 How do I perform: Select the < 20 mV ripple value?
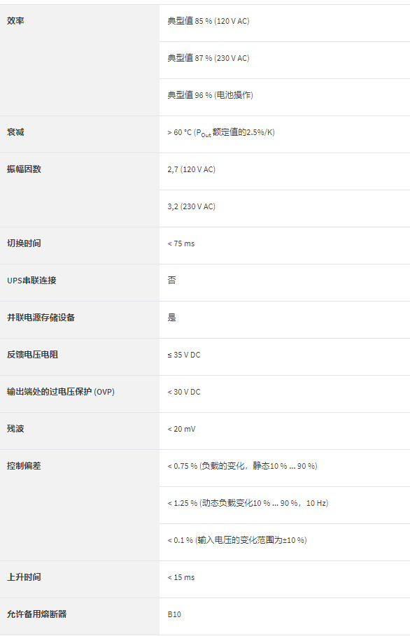[x=181, y=429]
